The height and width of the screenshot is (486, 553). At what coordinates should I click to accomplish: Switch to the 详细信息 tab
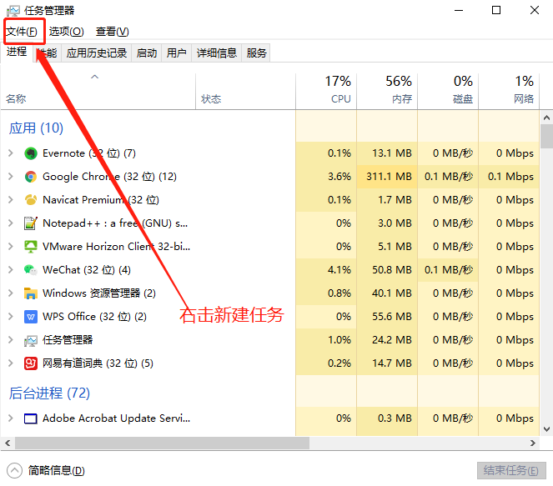[217, 53]
